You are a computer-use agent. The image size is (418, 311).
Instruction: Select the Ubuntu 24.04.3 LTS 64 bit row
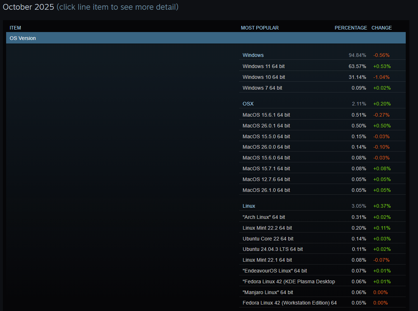(x=323, y=249)
